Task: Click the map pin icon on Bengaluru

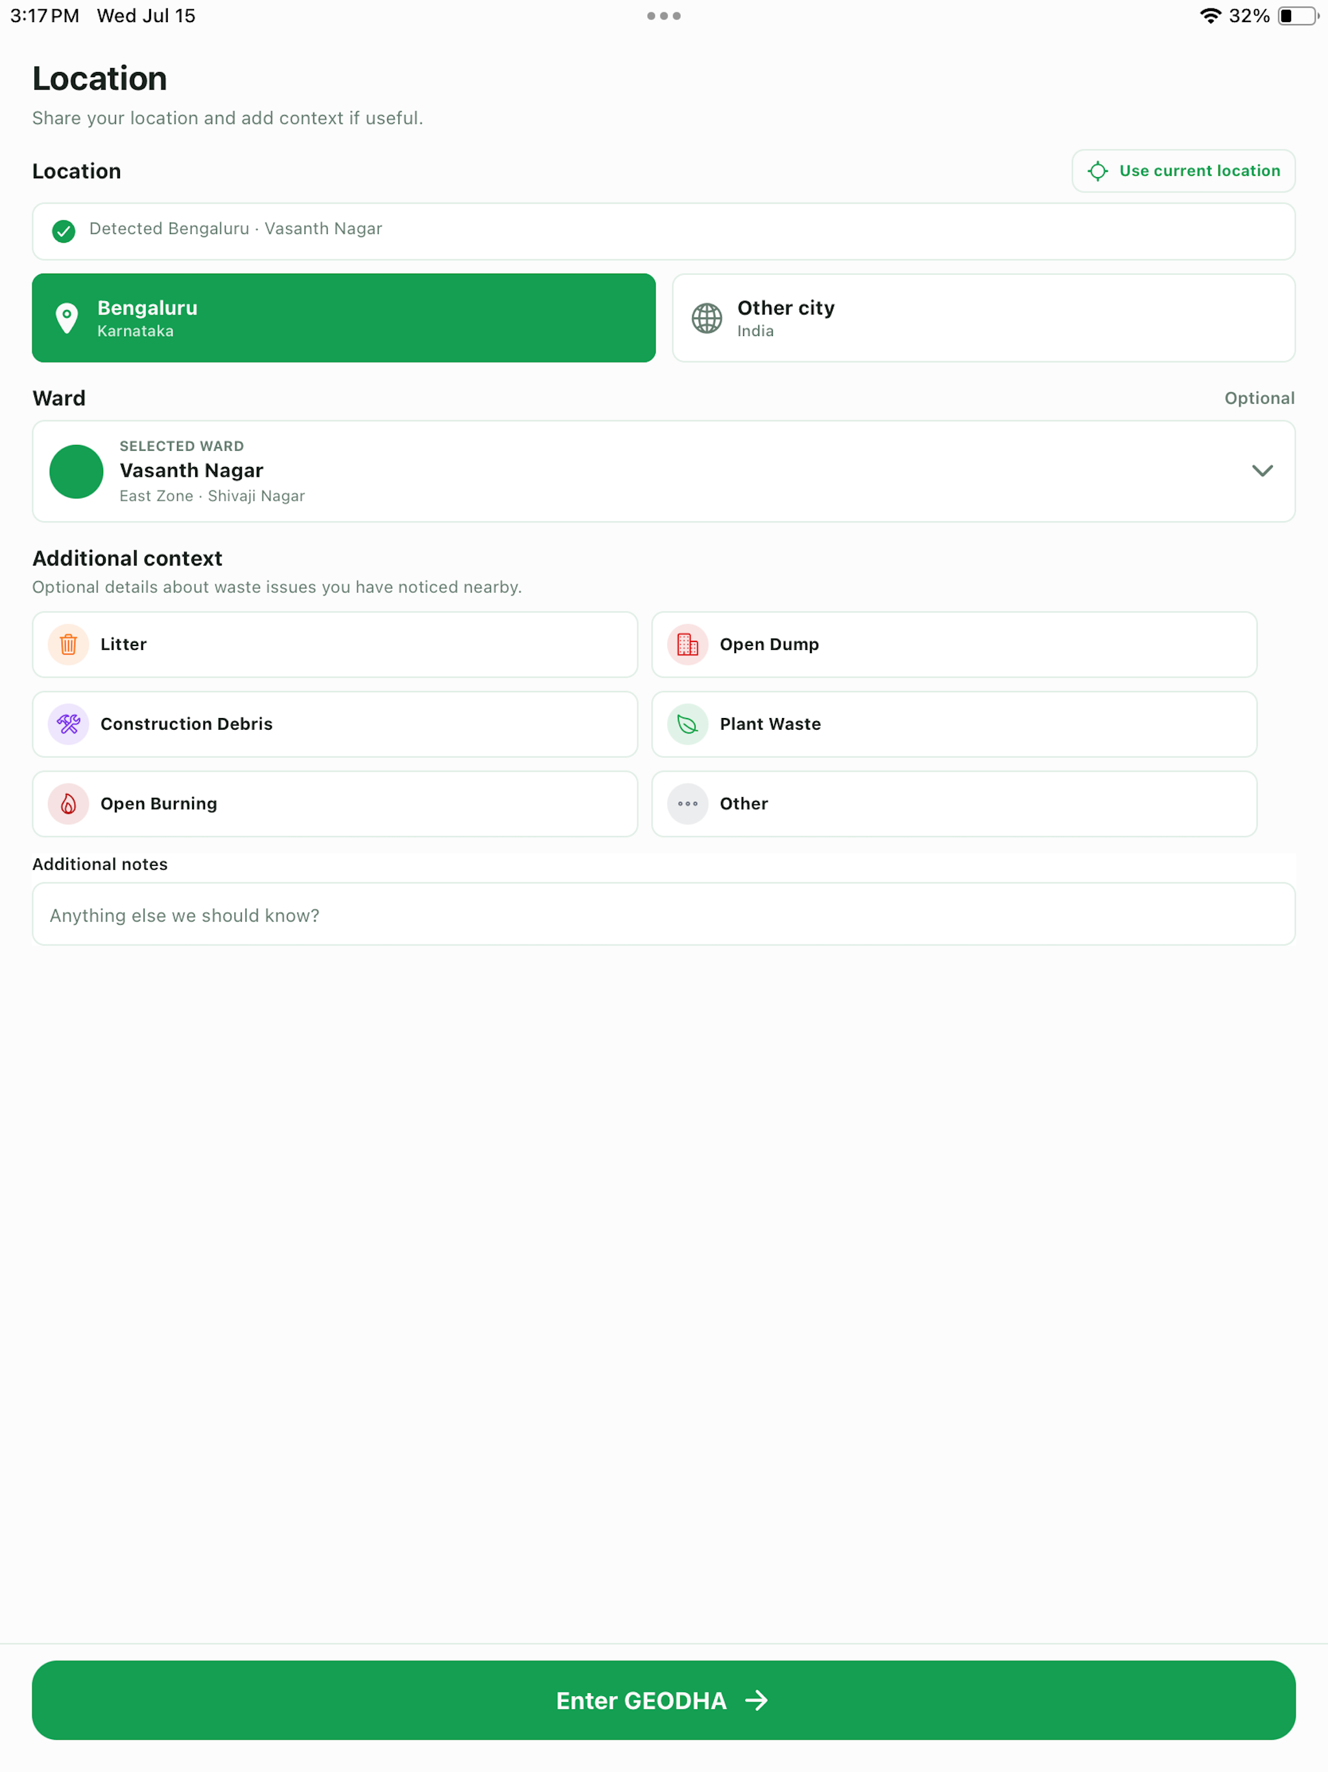Action: pyautogui.click(x=67, y=318)
